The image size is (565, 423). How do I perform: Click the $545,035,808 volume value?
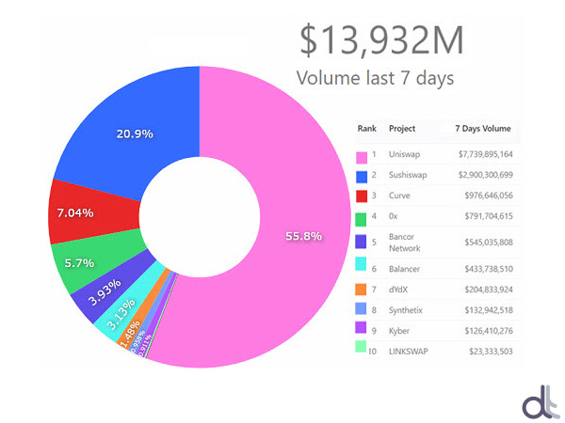(489, 243)
